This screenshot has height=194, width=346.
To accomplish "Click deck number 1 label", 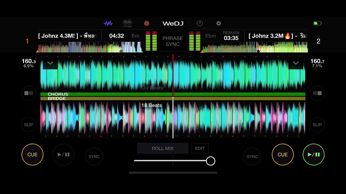I will pyautogui.click(x=27, y=41).
